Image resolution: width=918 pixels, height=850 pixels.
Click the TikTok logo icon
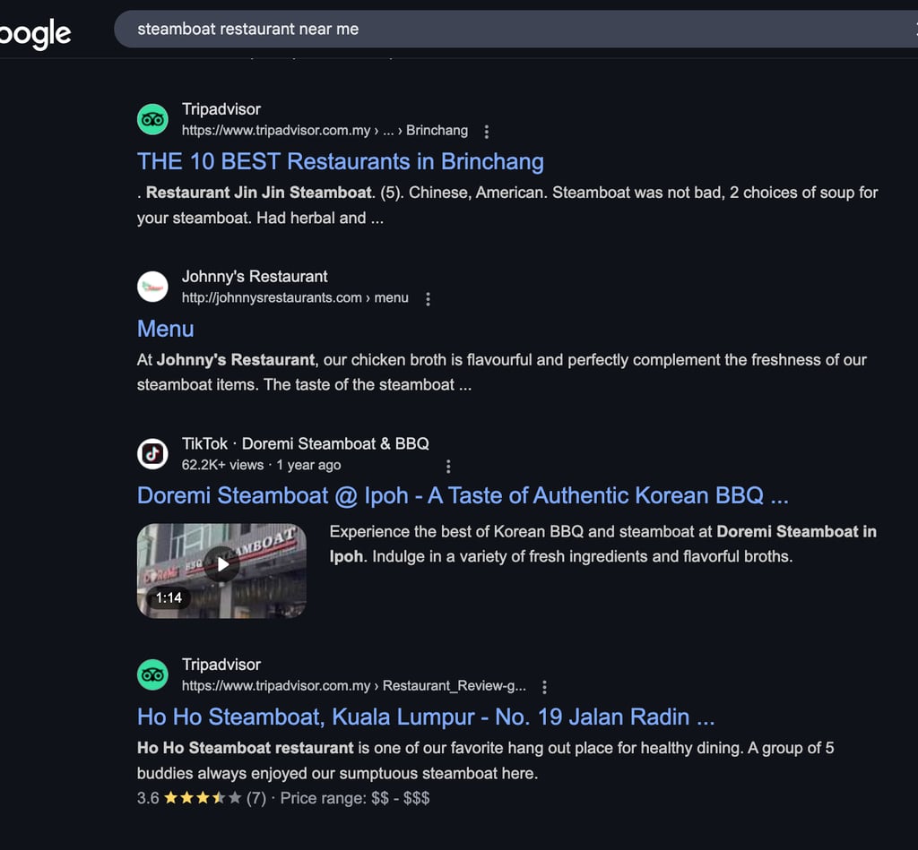tap(152, 454)
